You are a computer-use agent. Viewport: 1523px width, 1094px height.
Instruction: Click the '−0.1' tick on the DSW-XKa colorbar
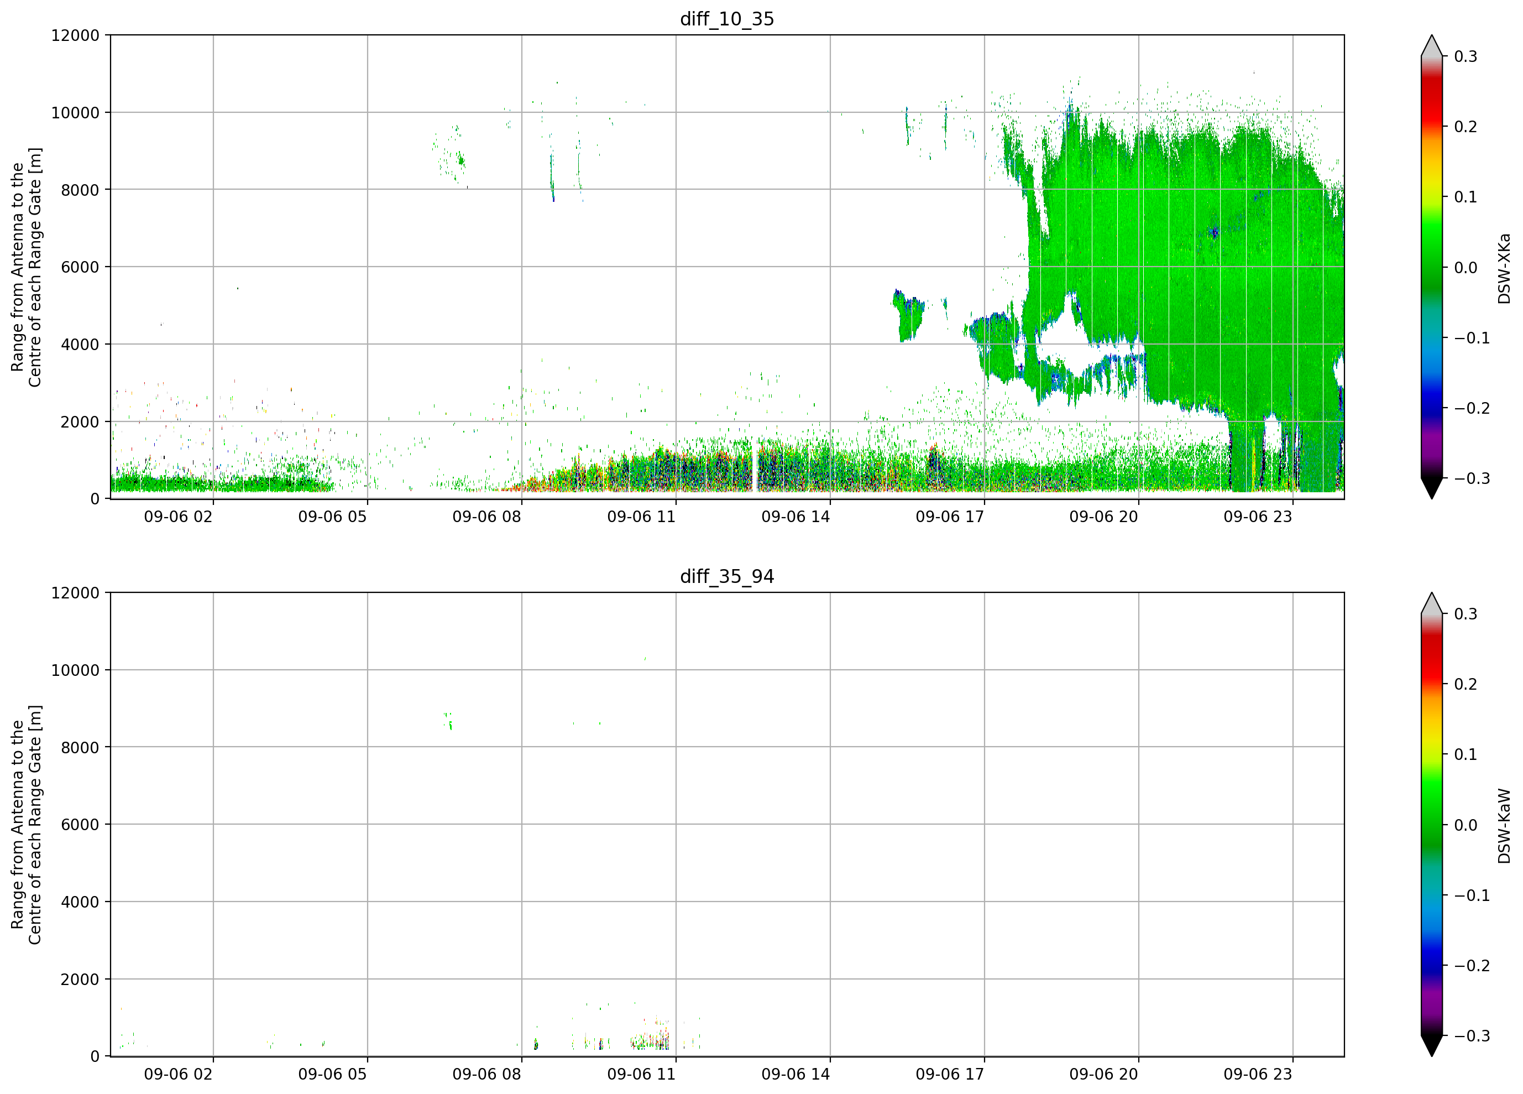[x=1472, y=337]
